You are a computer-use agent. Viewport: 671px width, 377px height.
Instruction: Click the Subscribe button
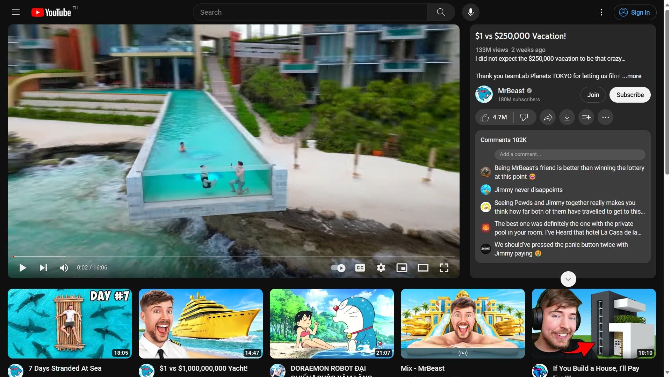pos(630,95)
